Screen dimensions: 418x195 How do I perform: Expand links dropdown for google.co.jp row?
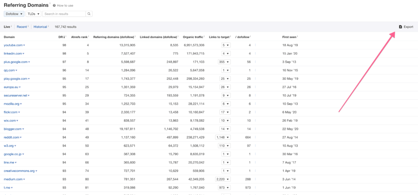pyautogui.click(x=226, y=154)
